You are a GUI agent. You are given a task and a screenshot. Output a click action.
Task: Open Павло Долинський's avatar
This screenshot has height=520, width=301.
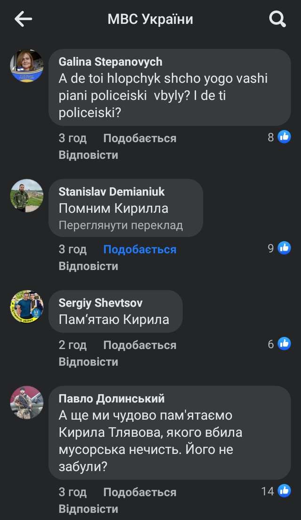click(x=27, y=402)
